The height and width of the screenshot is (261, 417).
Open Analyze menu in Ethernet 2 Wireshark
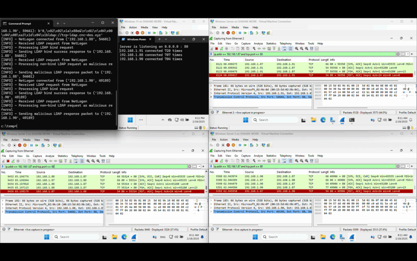pyautogui.click(x=258, y=43)
